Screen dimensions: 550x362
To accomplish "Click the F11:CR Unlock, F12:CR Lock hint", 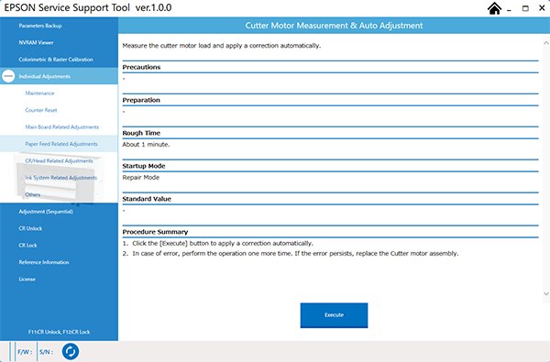I will [59, 332].
